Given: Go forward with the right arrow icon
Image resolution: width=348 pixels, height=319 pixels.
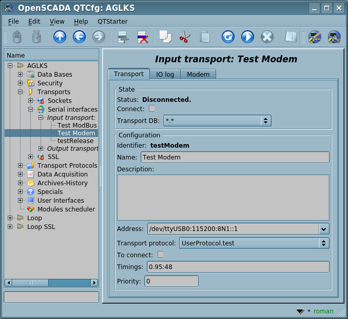Looking at the screenshot, I should point(99,37).
